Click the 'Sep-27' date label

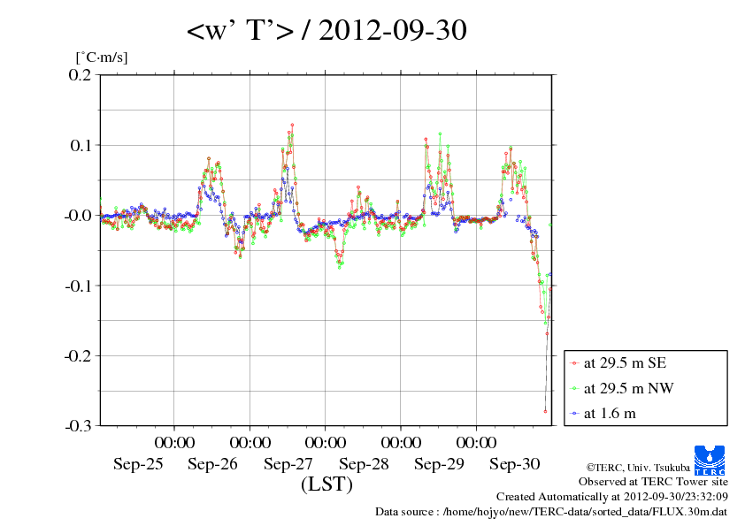288,464
